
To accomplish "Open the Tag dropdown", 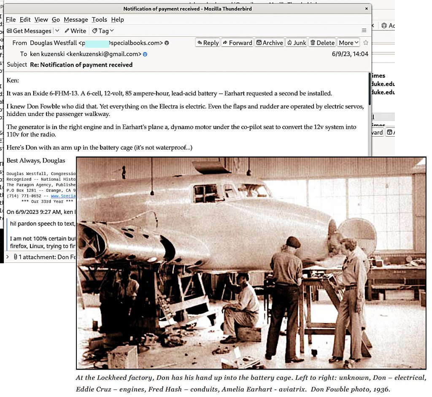I will point(103,31).
